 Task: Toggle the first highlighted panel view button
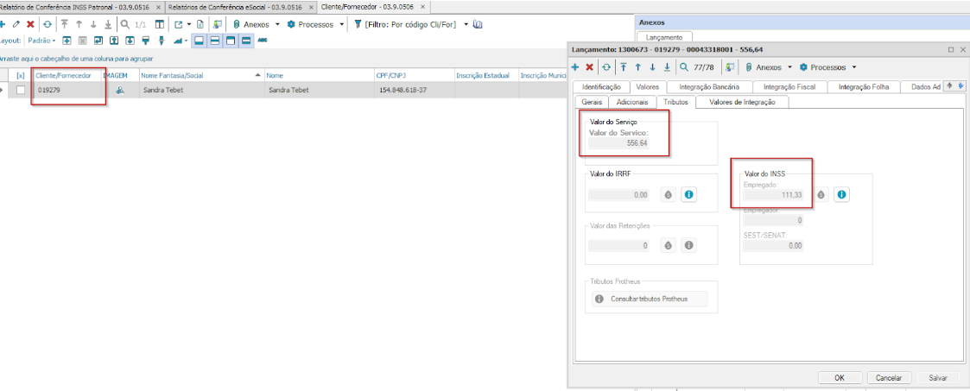coord(200,41)
